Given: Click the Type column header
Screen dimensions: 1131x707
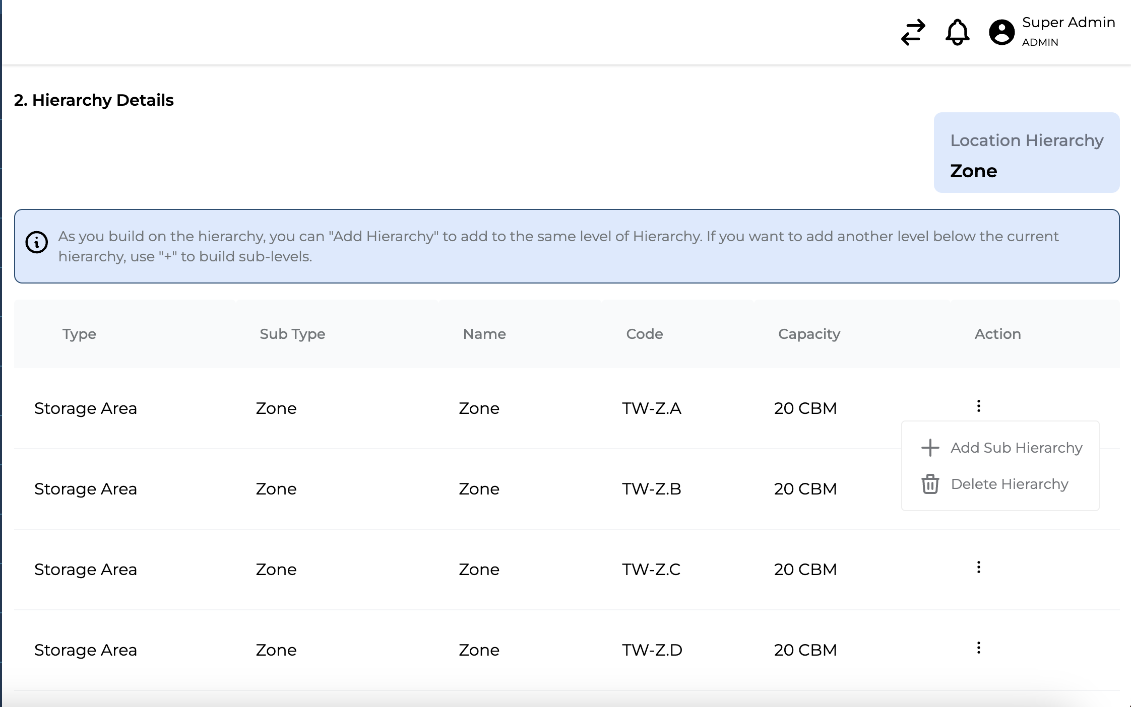Looking at the screenshot, I should 79,334.
